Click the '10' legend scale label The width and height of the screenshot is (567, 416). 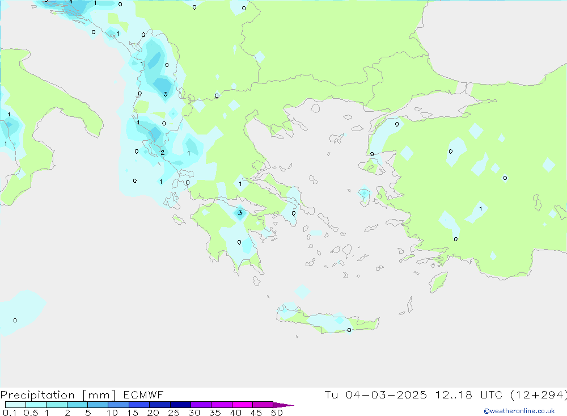point(112,413)
